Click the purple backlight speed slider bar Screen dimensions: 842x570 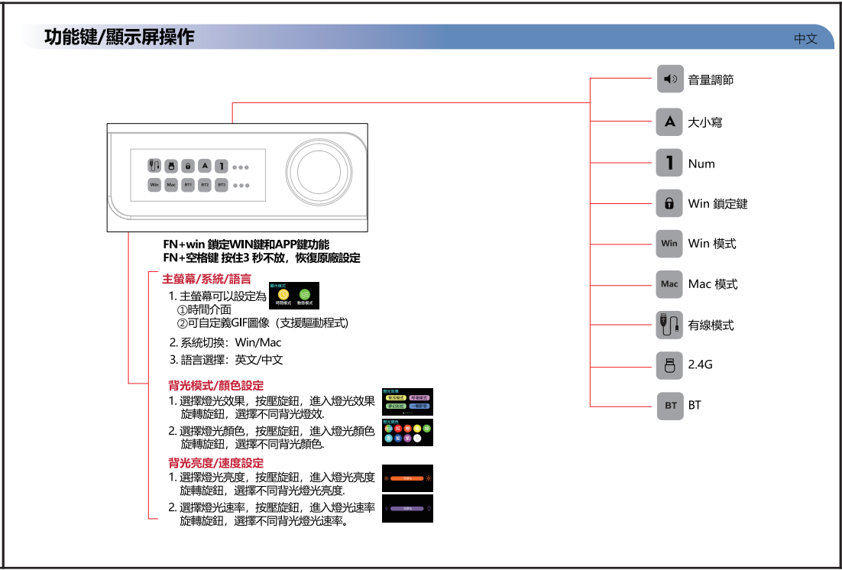(x=407, y=508)
